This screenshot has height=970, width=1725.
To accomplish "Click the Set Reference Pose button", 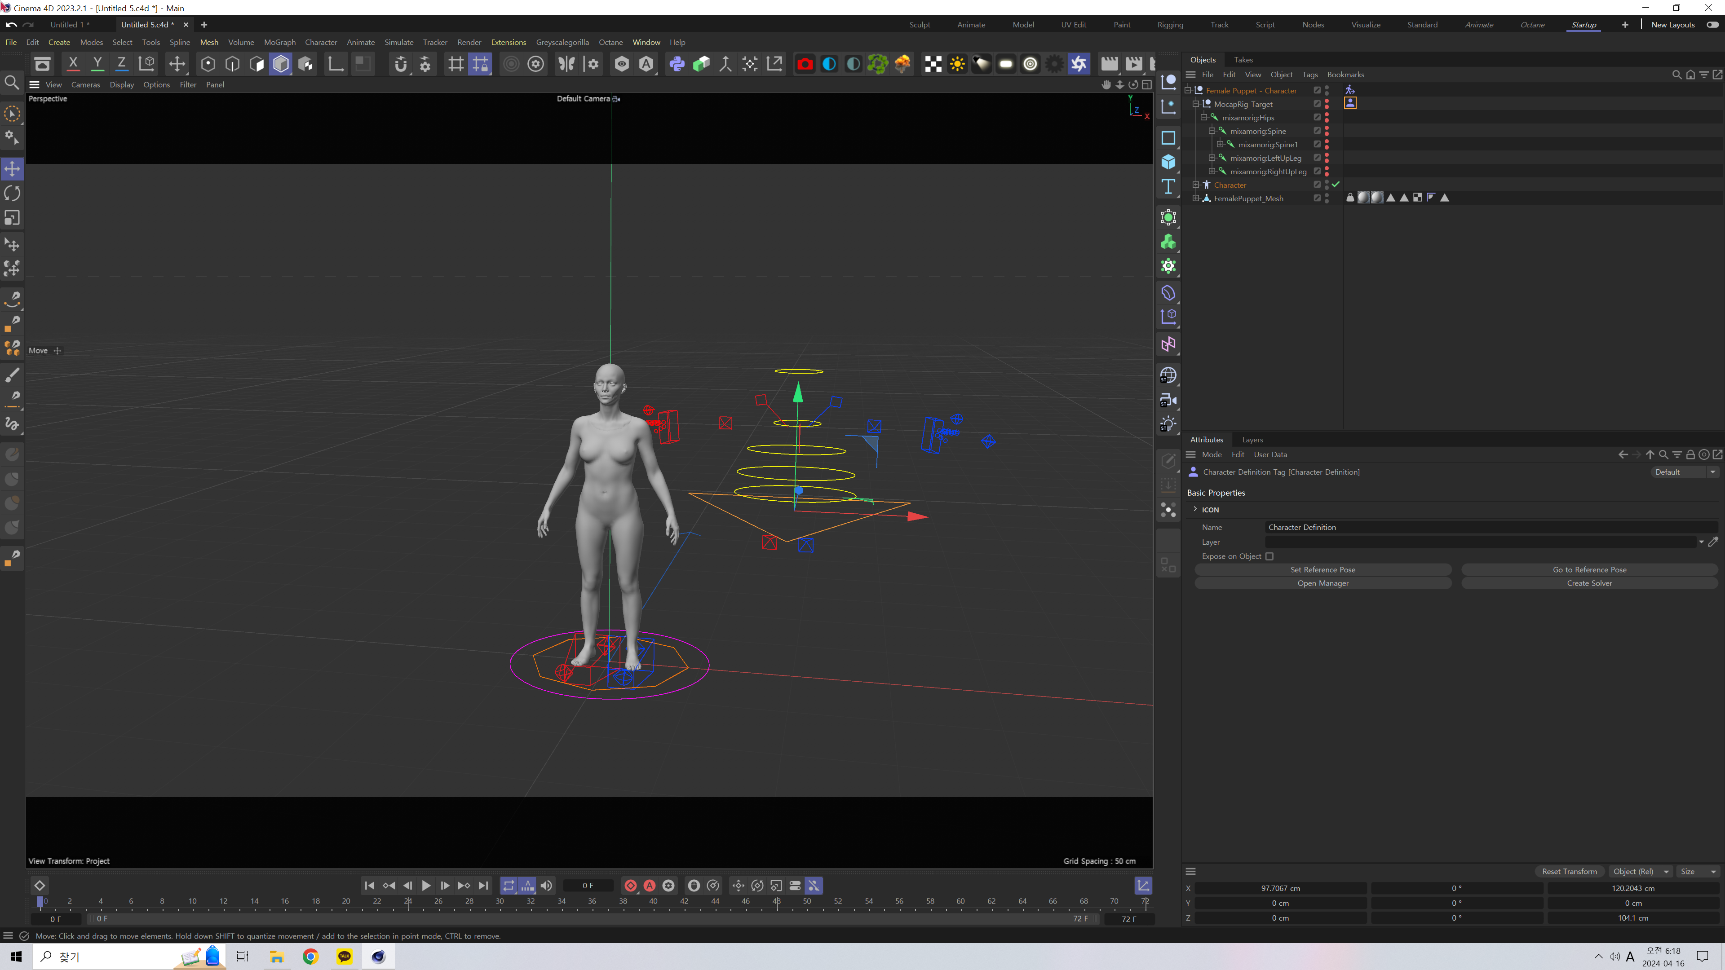I will point(1322,570).
